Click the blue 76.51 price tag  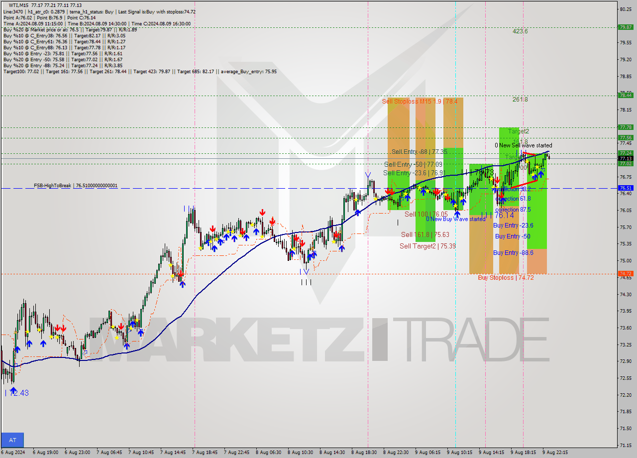(625, 188)
